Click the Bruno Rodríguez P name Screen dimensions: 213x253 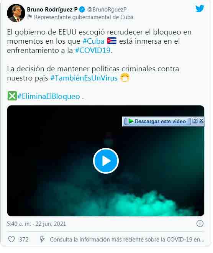pyautogui.click(x=52, y=10)
